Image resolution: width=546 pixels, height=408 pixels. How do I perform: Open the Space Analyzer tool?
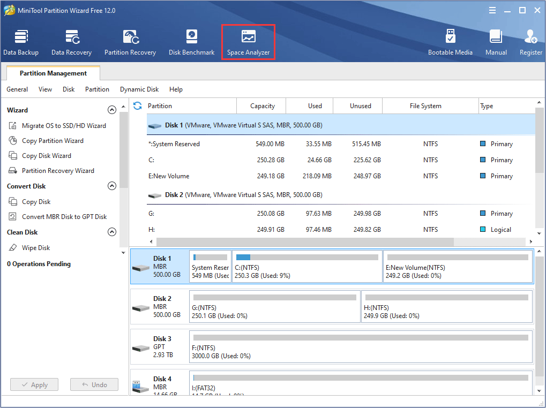248,43
